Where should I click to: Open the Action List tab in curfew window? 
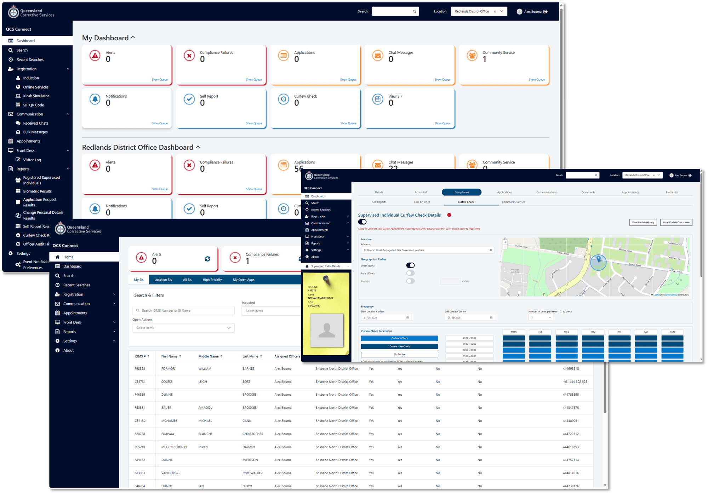[421, 192]
